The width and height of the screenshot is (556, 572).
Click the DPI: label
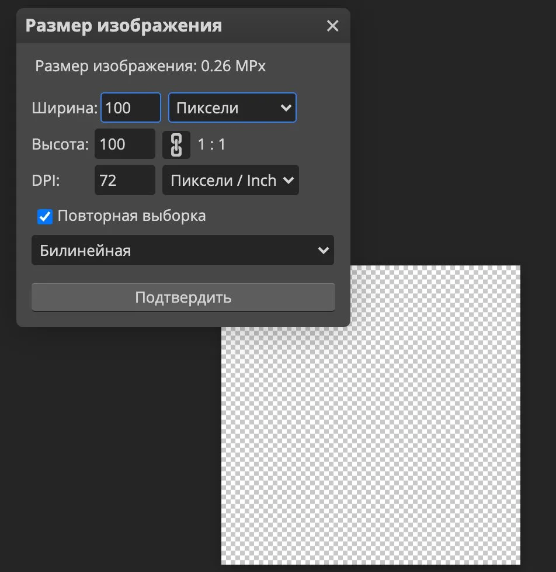(x=46, y=181)
